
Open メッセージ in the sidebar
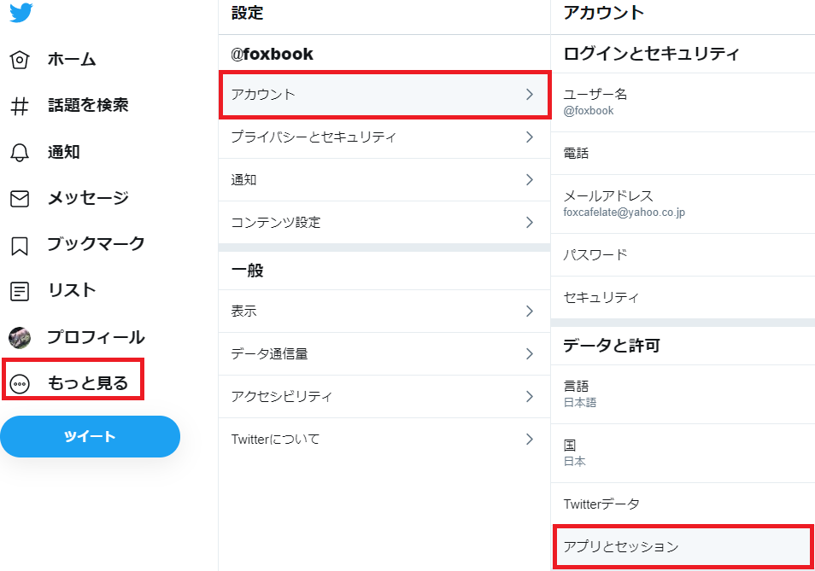click(x=88, y=198)
